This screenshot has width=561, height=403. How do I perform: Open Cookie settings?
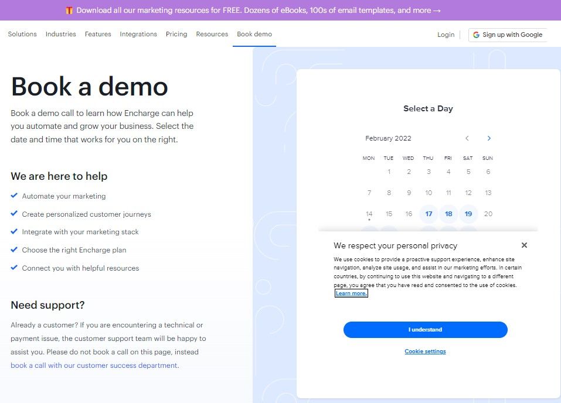pyautogui.click(x=425, y=351)
